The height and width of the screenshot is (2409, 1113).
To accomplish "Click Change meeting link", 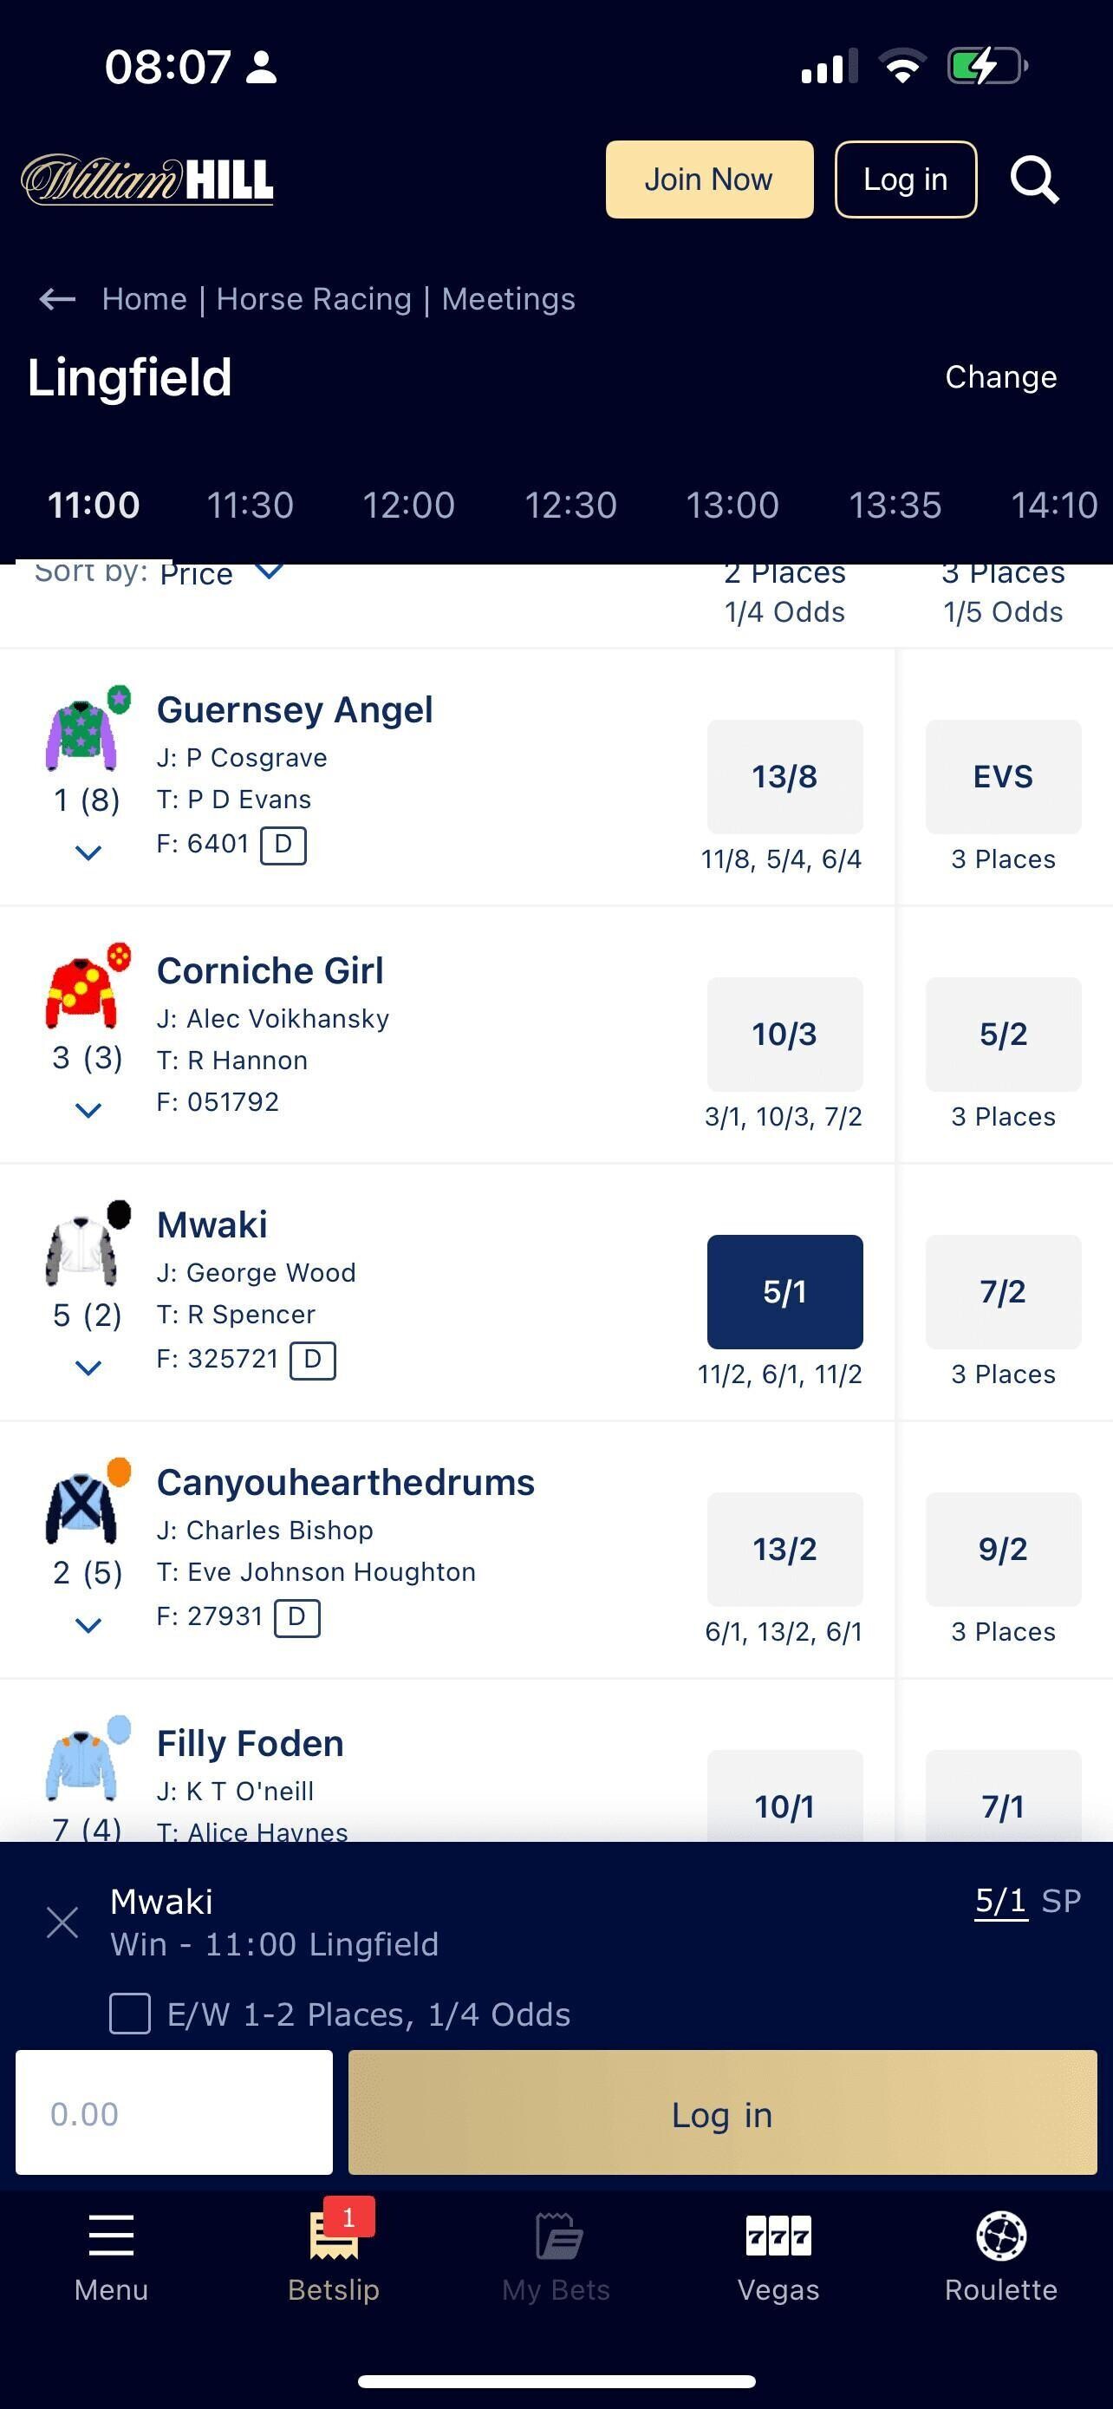I will [1000, 377].
